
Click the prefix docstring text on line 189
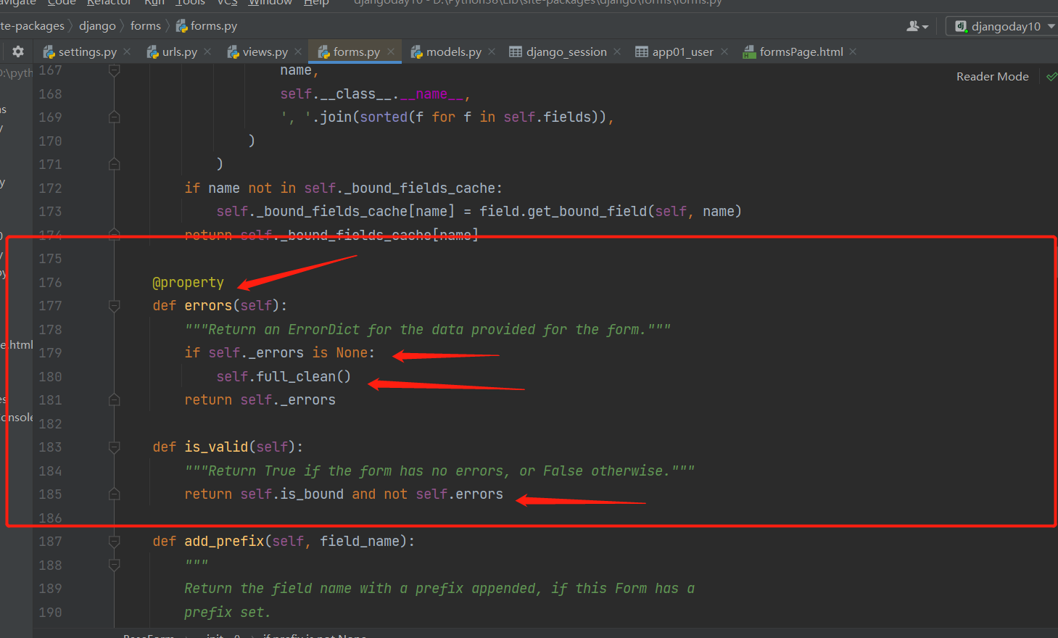click(x=439, y=589)
